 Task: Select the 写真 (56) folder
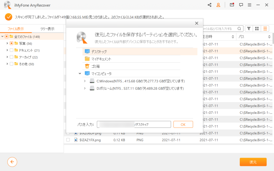pos(25,44)
